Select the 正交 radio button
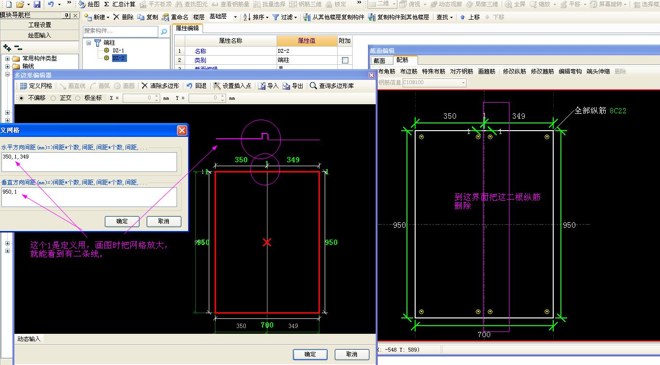 click(53, 98)
